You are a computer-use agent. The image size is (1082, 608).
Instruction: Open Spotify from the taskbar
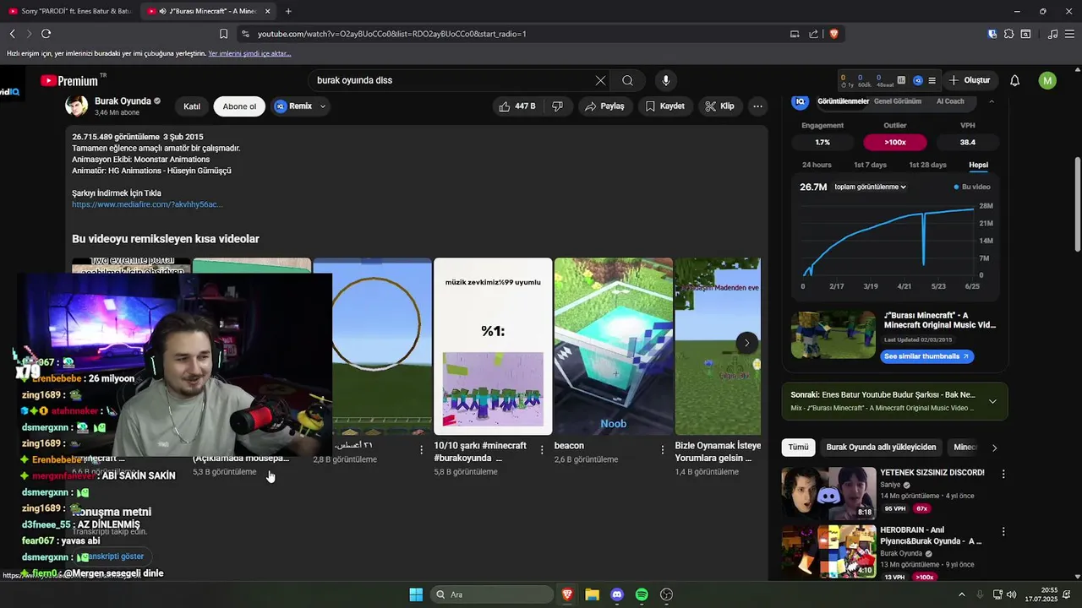click(x=642, y=594)
